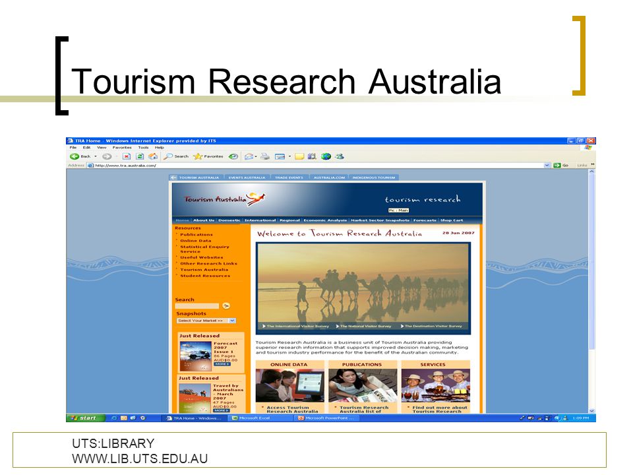Open Useful Websites sidebar link
Screen dimensions: 633x475
coord(202,257)
